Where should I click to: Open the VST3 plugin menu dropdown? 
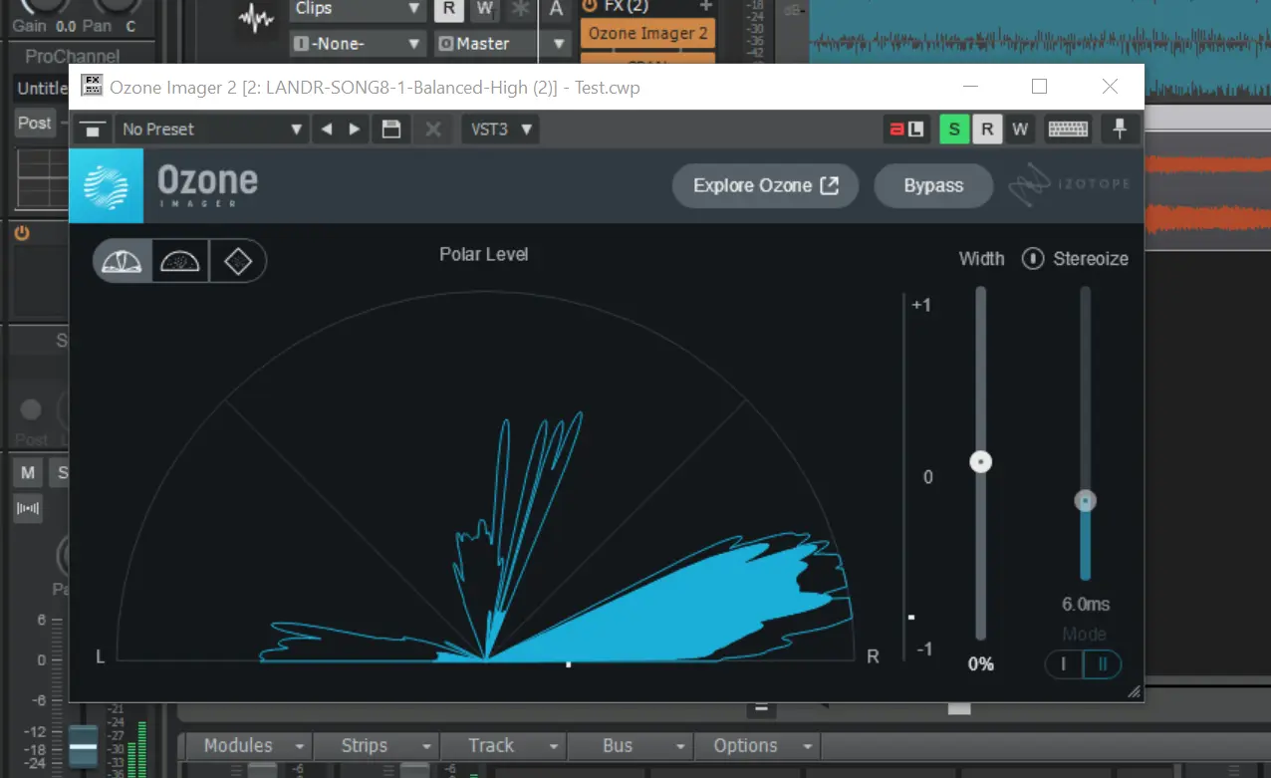tap(500, 130)
